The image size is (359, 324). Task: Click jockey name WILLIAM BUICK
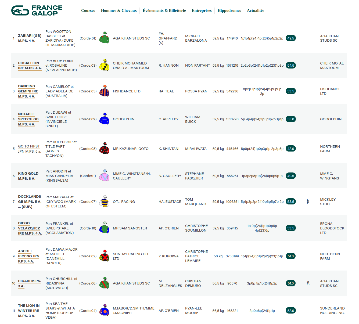193,119
